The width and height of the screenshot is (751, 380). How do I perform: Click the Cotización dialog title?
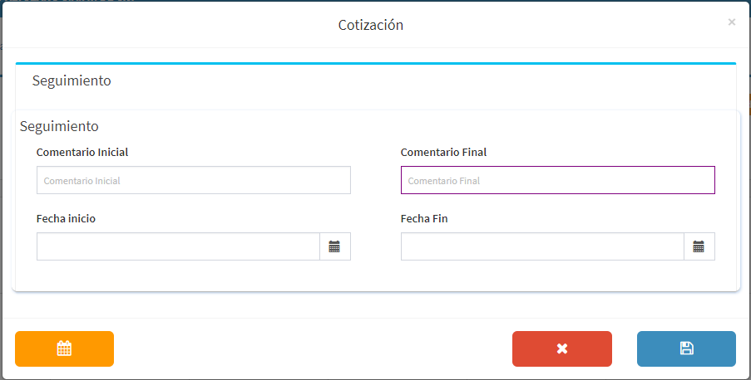point(371,25)
